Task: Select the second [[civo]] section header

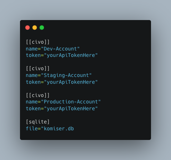Action: pyautogui.click(x=38, y=68)
